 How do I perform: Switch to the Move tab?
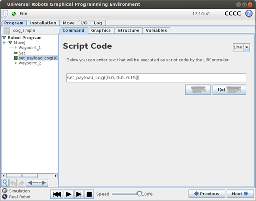coord(69,23)
